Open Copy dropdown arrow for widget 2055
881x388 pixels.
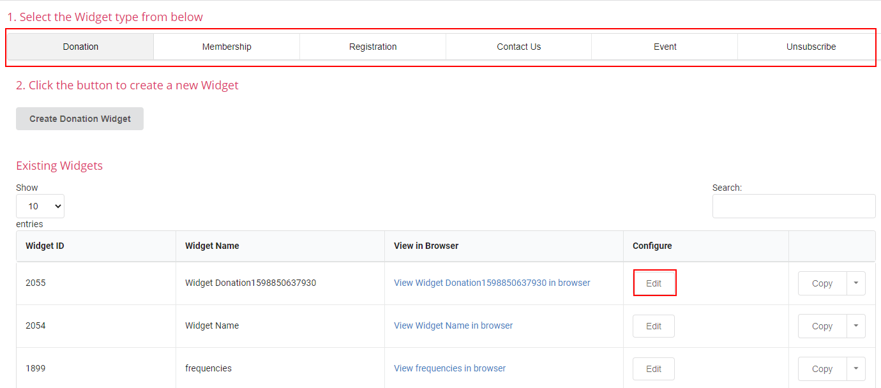(856, 283)
